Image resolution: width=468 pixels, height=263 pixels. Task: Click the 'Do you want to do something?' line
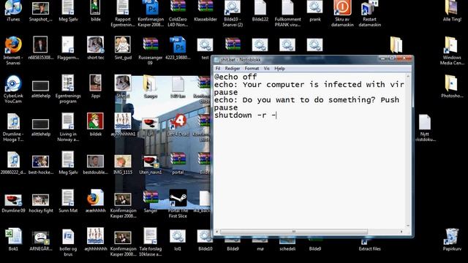point(306,100)
